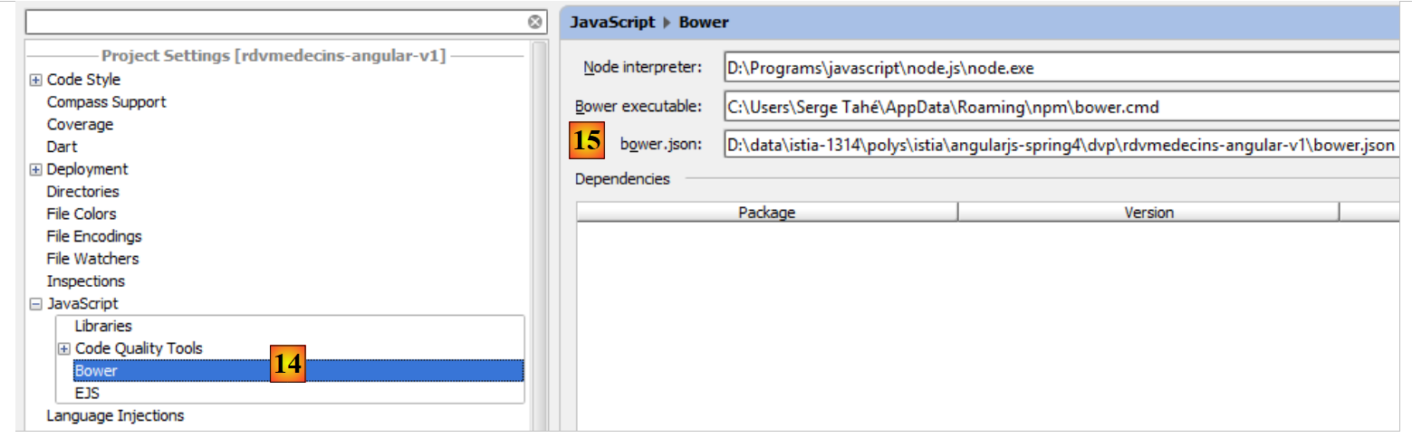Open File Watchers settings
1412x447 pixels.
point(92,259)
